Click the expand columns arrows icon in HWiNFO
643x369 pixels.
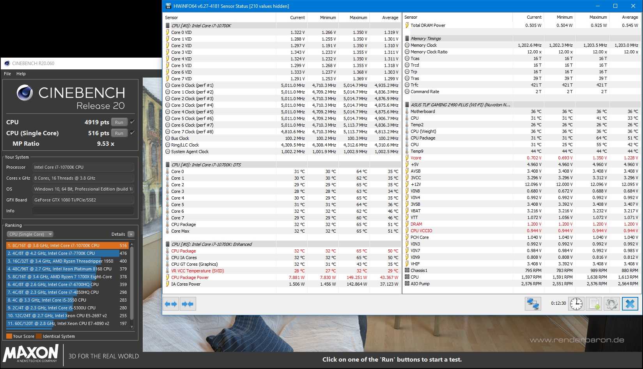coord(171,304)
